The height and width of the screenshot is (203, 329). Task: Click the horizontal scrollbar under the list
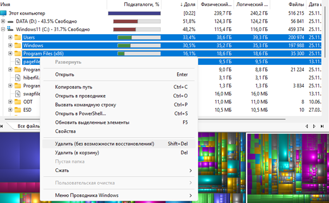click(x=145, y=119)
